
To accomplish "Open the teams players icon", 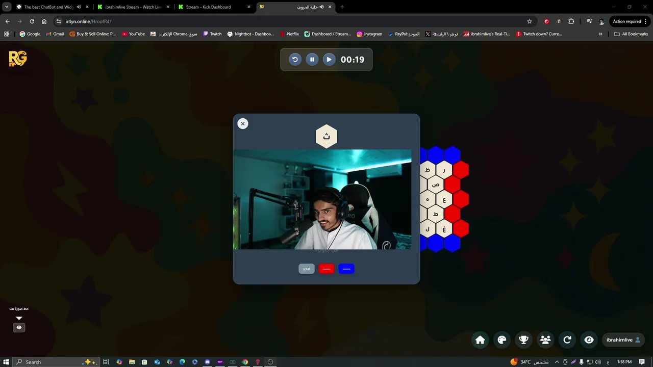I will click(545, 340).
